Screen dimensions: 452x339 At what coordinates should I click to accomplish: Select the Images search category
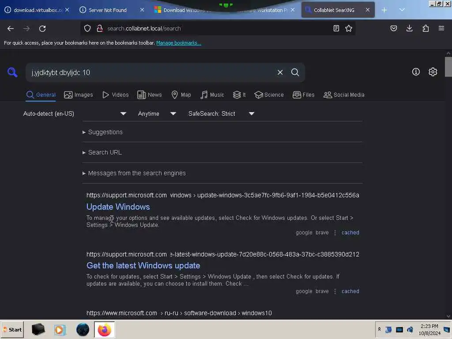[x=79, y=95]
